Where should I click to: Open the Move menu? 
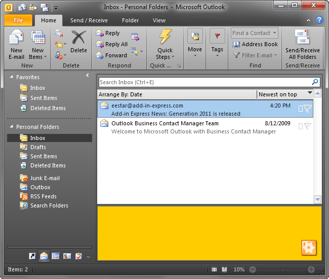click(195, 43)
